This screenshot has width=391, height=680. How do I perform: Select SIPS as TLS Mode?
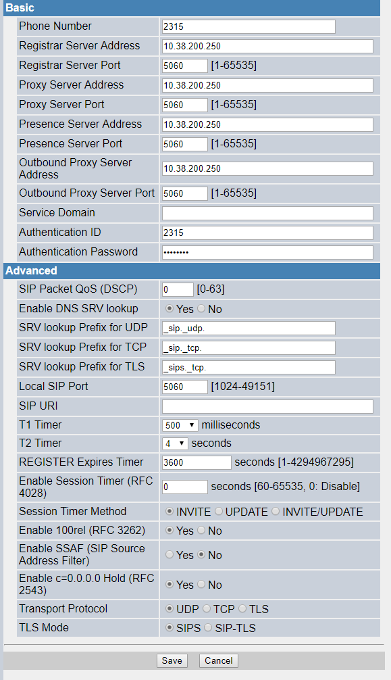tap(170, 627)
